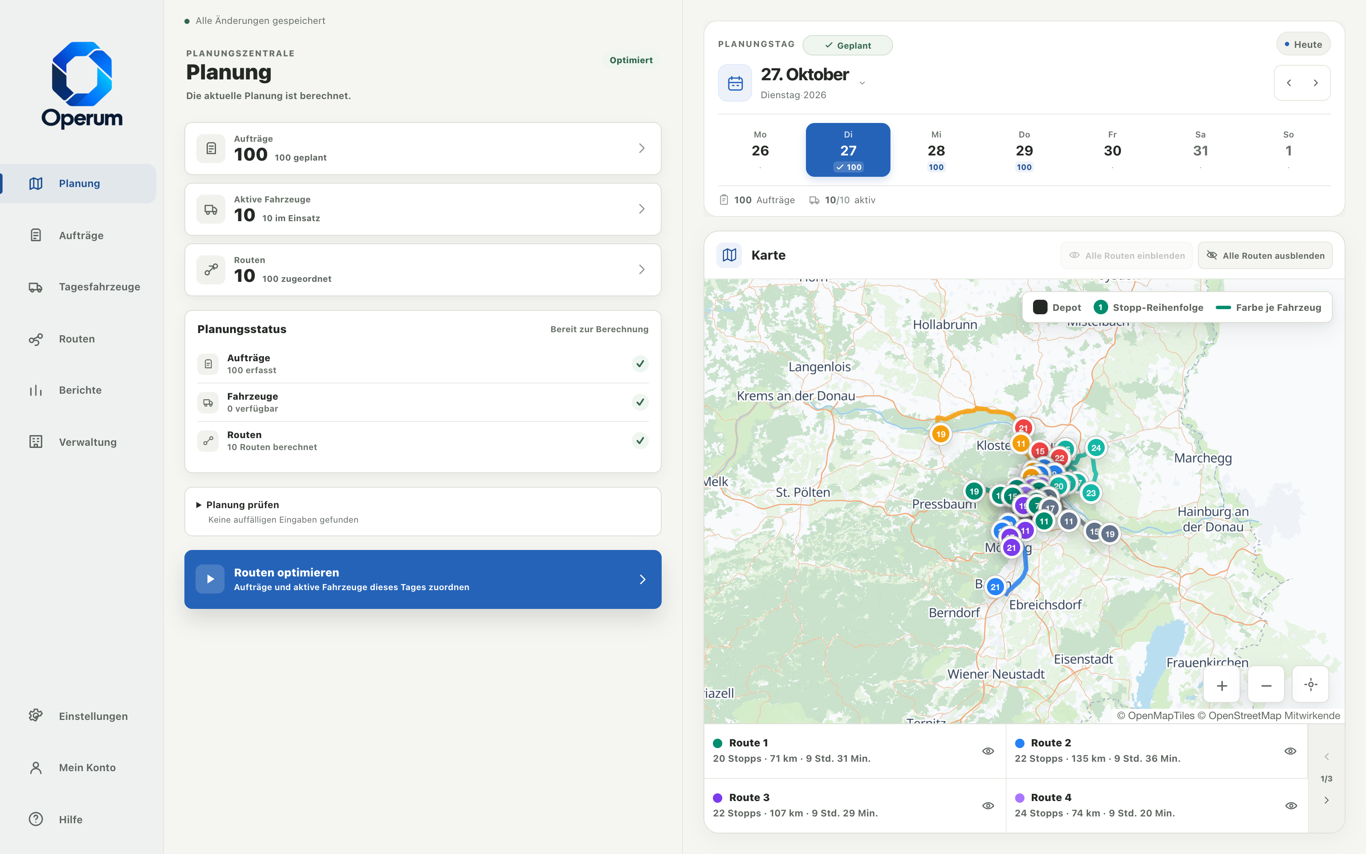Click the Routen optimieren button
Viewport: 1366px width, 854px height.
(423, 579)
